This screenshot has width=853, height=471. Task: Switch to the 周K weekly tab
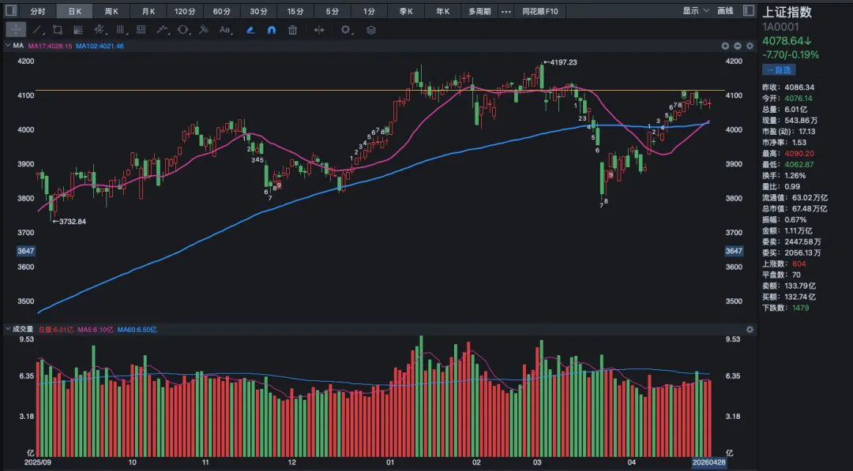coord(111,11)
